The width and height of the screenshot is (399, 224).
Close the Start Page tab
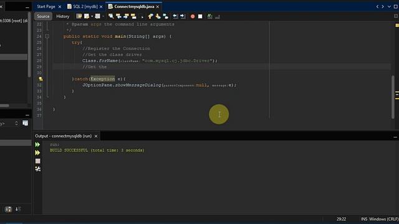point(60,7)
